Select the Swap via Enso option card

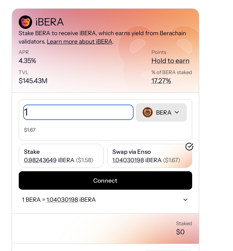(150, 156)
